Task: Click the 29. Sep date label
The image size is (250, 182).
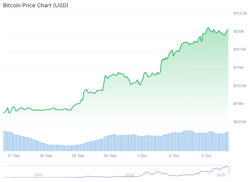Action: click(78, 156)
